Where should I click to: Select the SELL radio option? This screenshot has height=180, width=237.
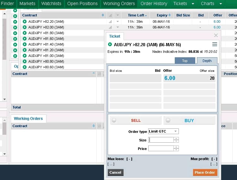click(x=114, y=120)
